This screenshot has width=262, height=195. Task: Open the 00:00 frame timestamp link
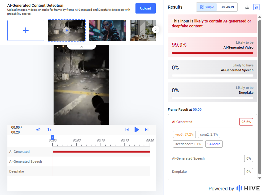click(197, 109)
